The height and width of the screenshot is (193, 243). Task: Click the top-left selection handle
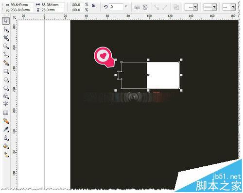pos(116,60)
